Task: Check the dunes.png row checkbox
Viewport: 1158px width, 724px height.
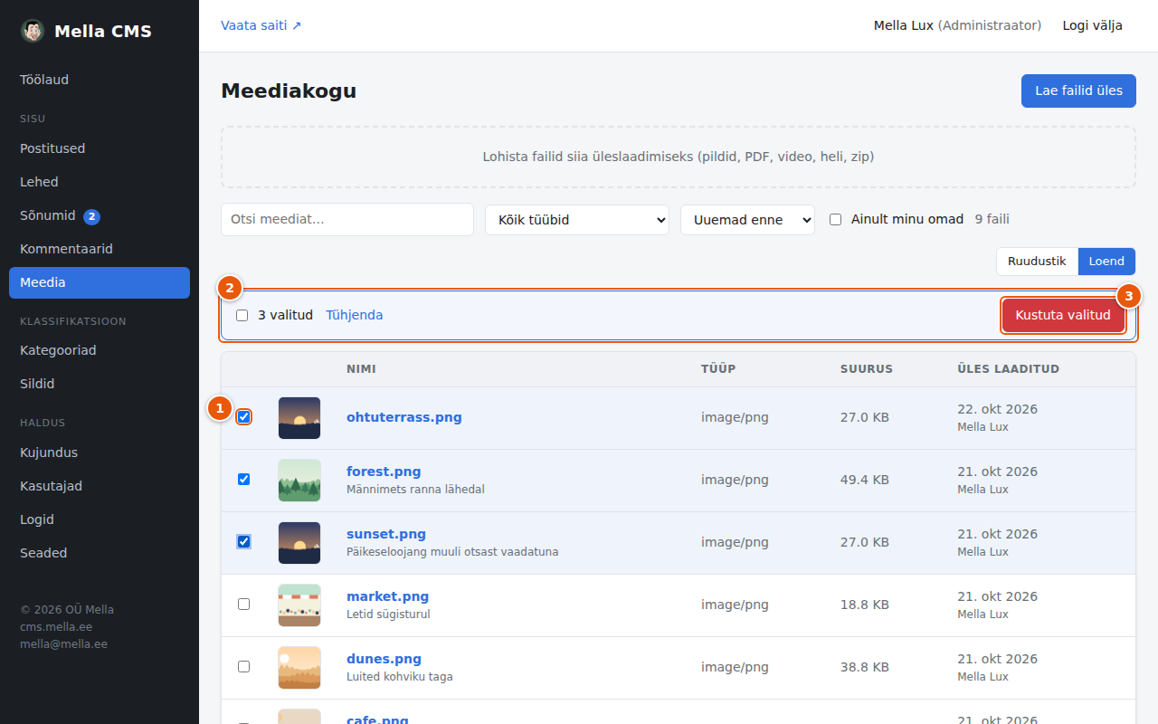Action: pyautogui.click(x=243, y=667)
